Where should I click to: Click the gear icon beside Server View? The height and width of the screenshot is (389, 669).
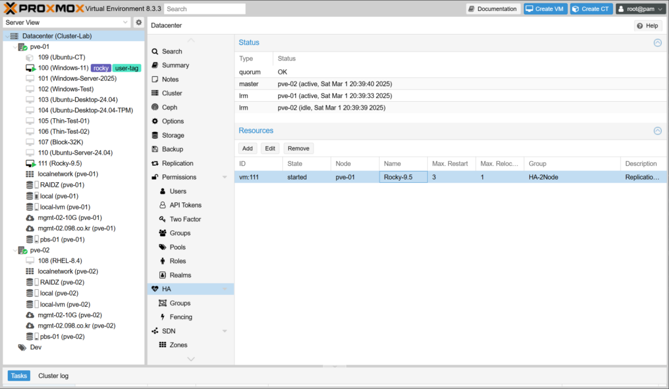point(139,22)
